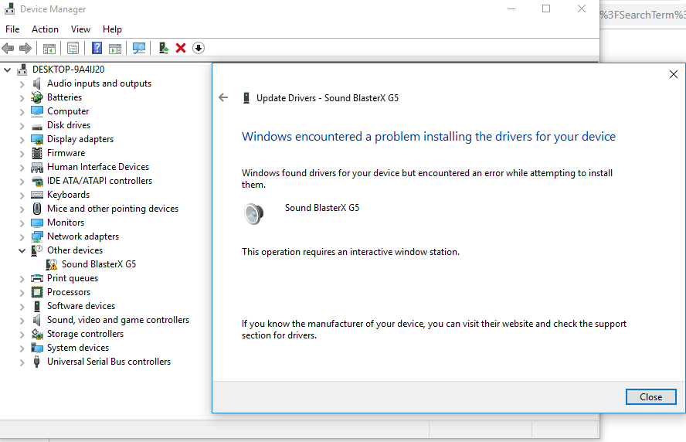Screen dimensions: 686x442
Task: Select Sound BlasterX G5 warning device
Action: [x=98, y=264]
